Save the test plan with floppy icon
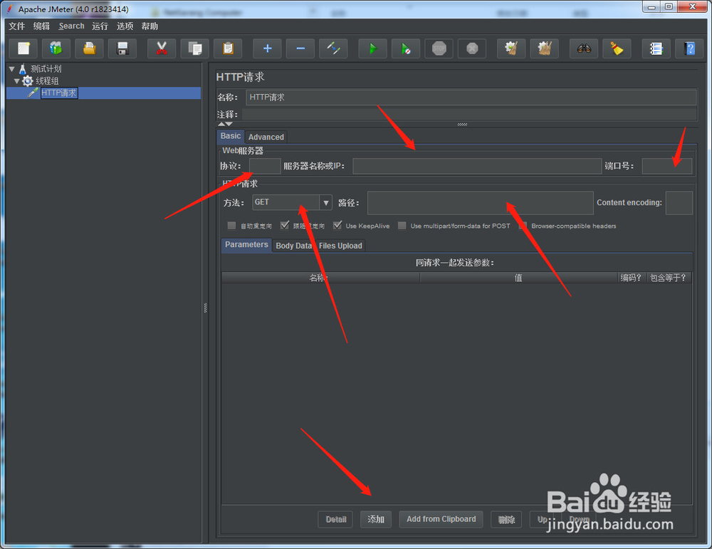The width and height of the screenshot is (712, 549). click(122, 48)
